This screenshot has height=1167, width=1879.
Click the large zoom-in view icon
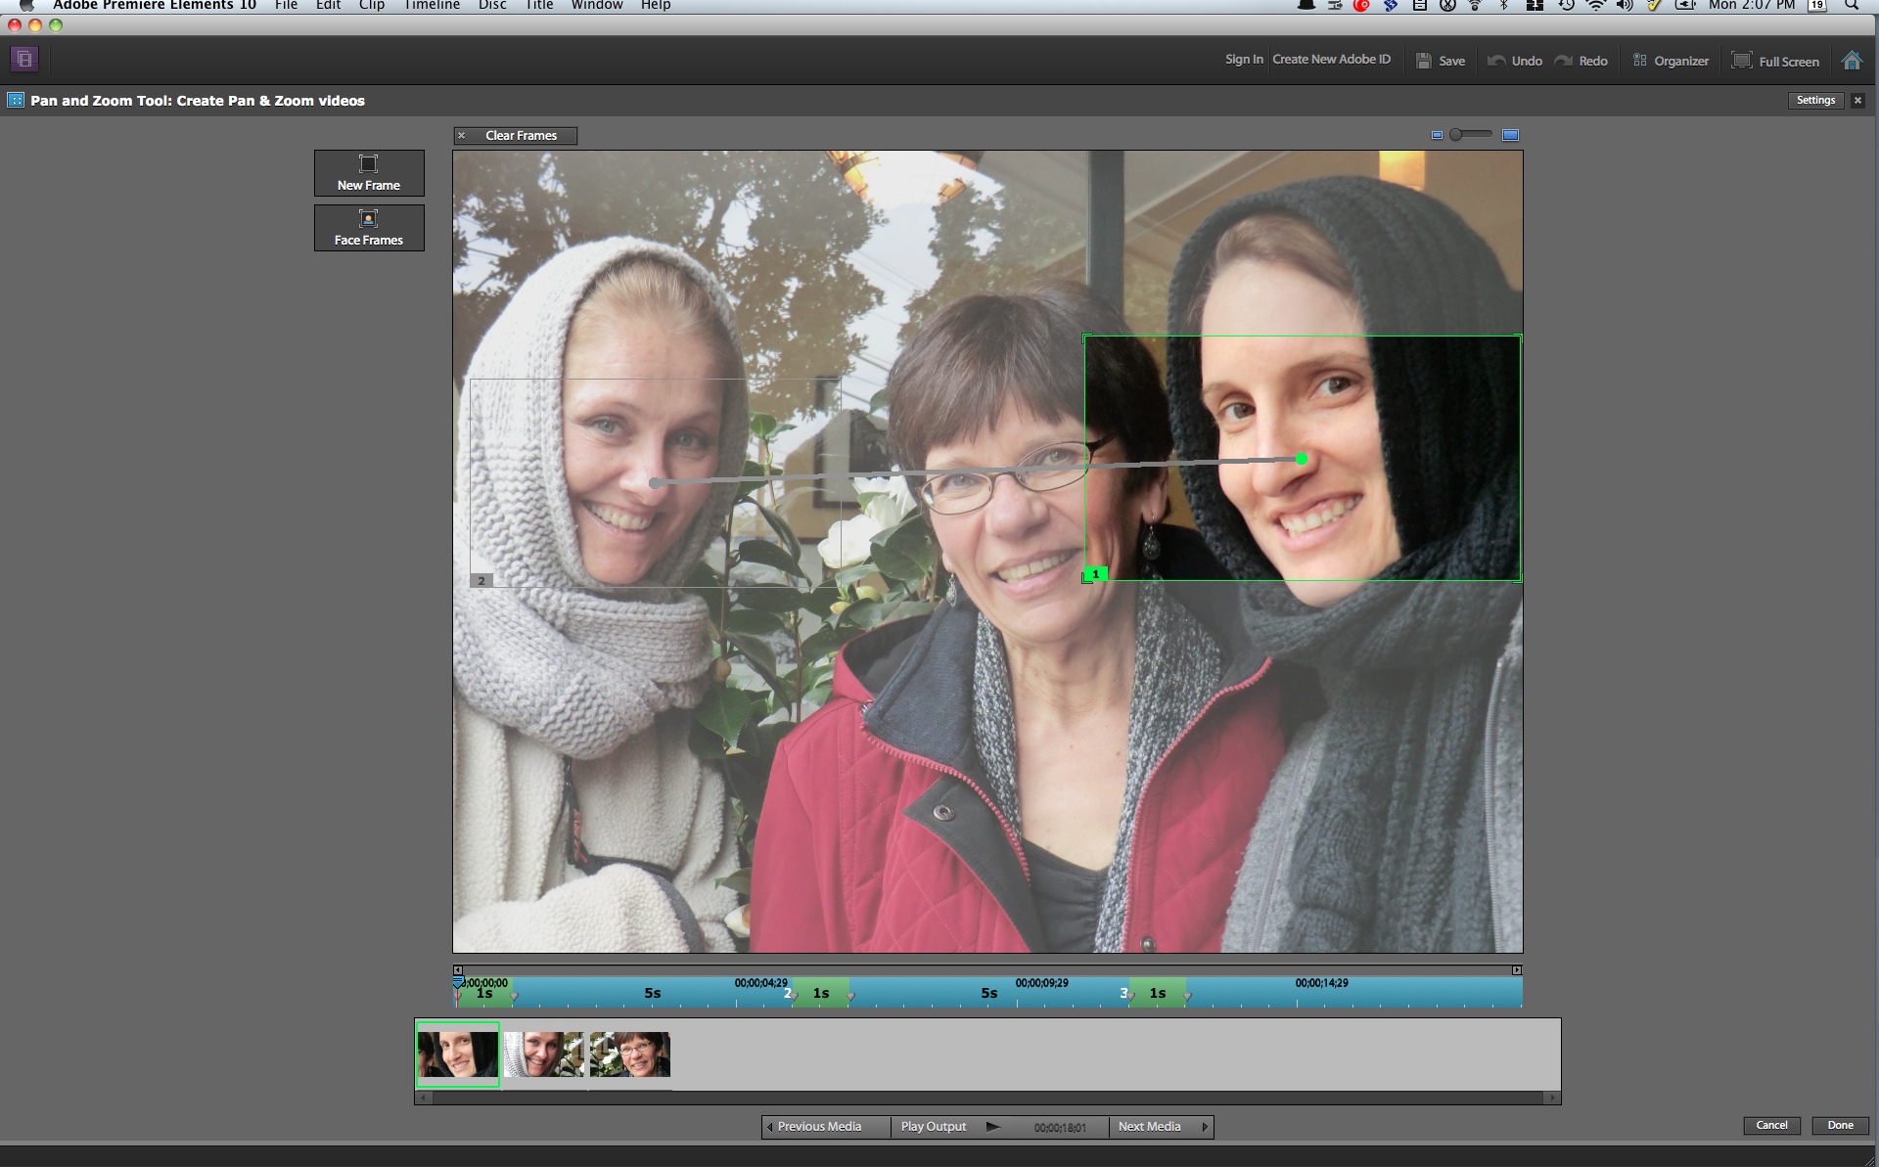coord(1510,135)
